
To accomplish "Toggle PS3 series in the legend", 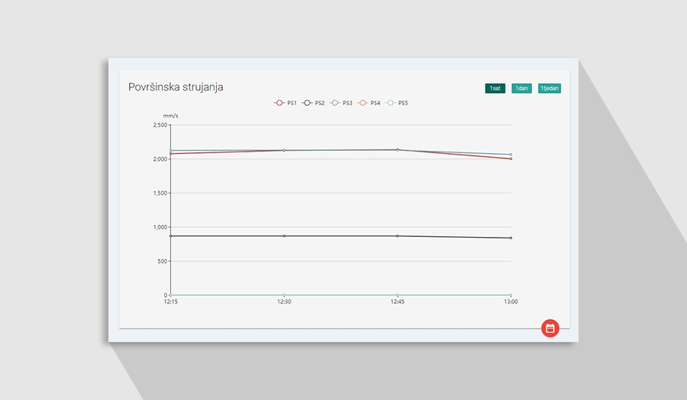I will [x=341, y=103].
